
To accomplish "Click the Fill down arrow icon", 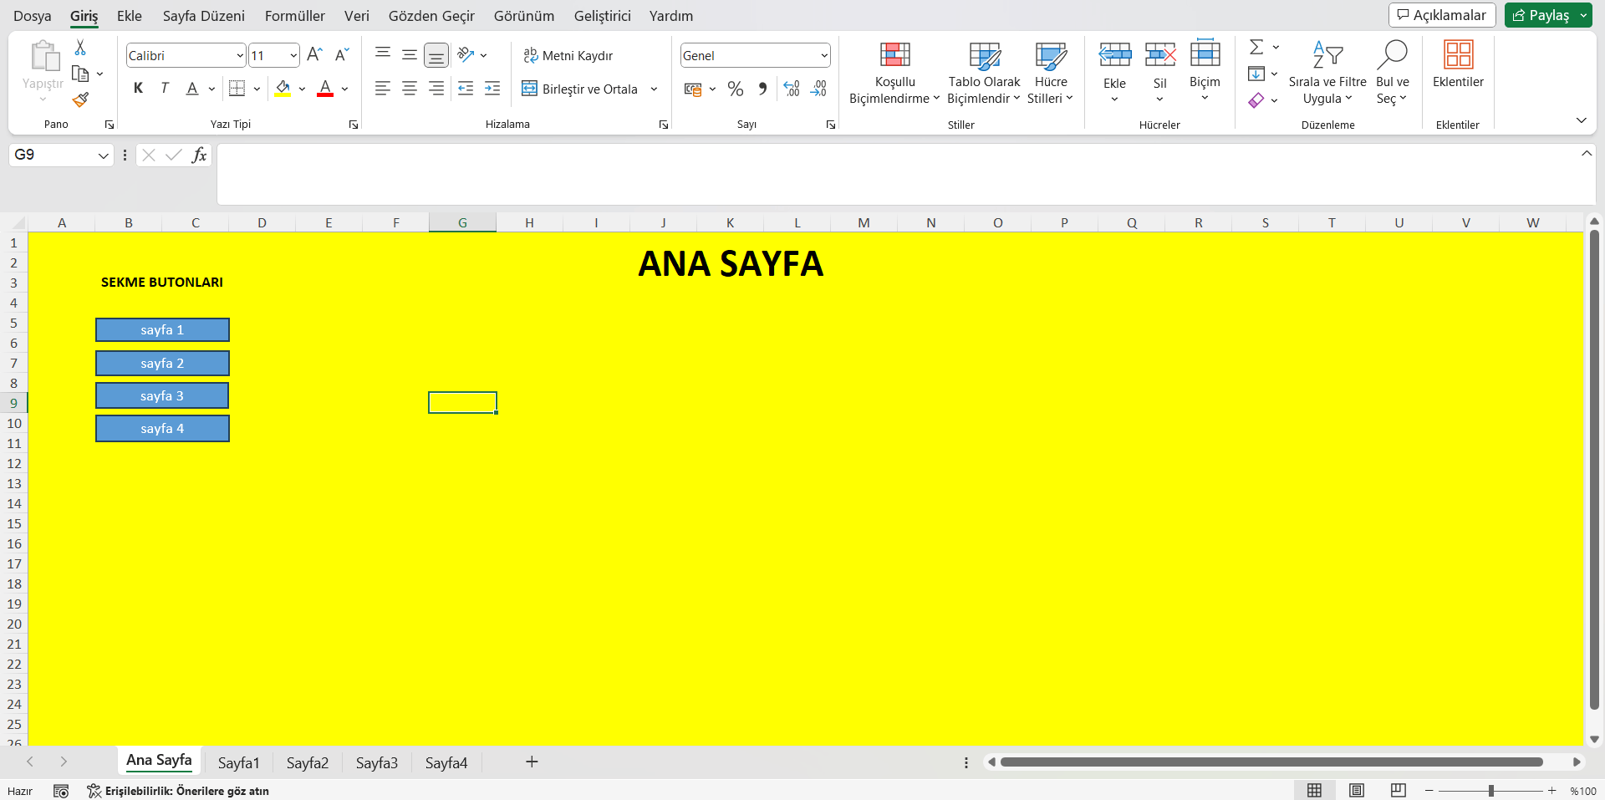I will coord(1256,74).
